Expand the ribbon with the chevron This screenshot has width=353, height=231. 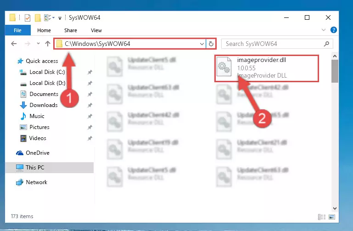pyautogui.click(x=324, y=30)
